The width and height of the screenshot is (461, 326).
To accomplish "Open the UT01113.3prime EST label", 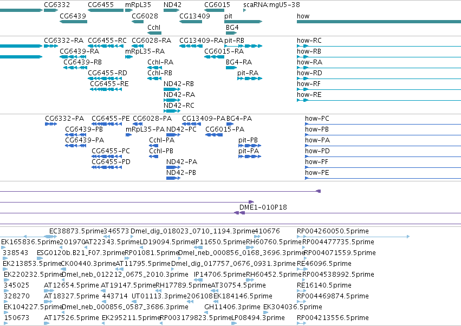I will coord(159,296).
